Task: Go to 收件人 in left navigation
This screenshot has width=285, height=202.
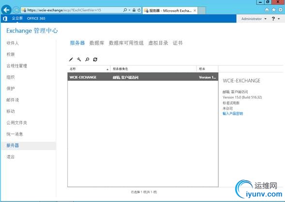Action: [13, 43]
